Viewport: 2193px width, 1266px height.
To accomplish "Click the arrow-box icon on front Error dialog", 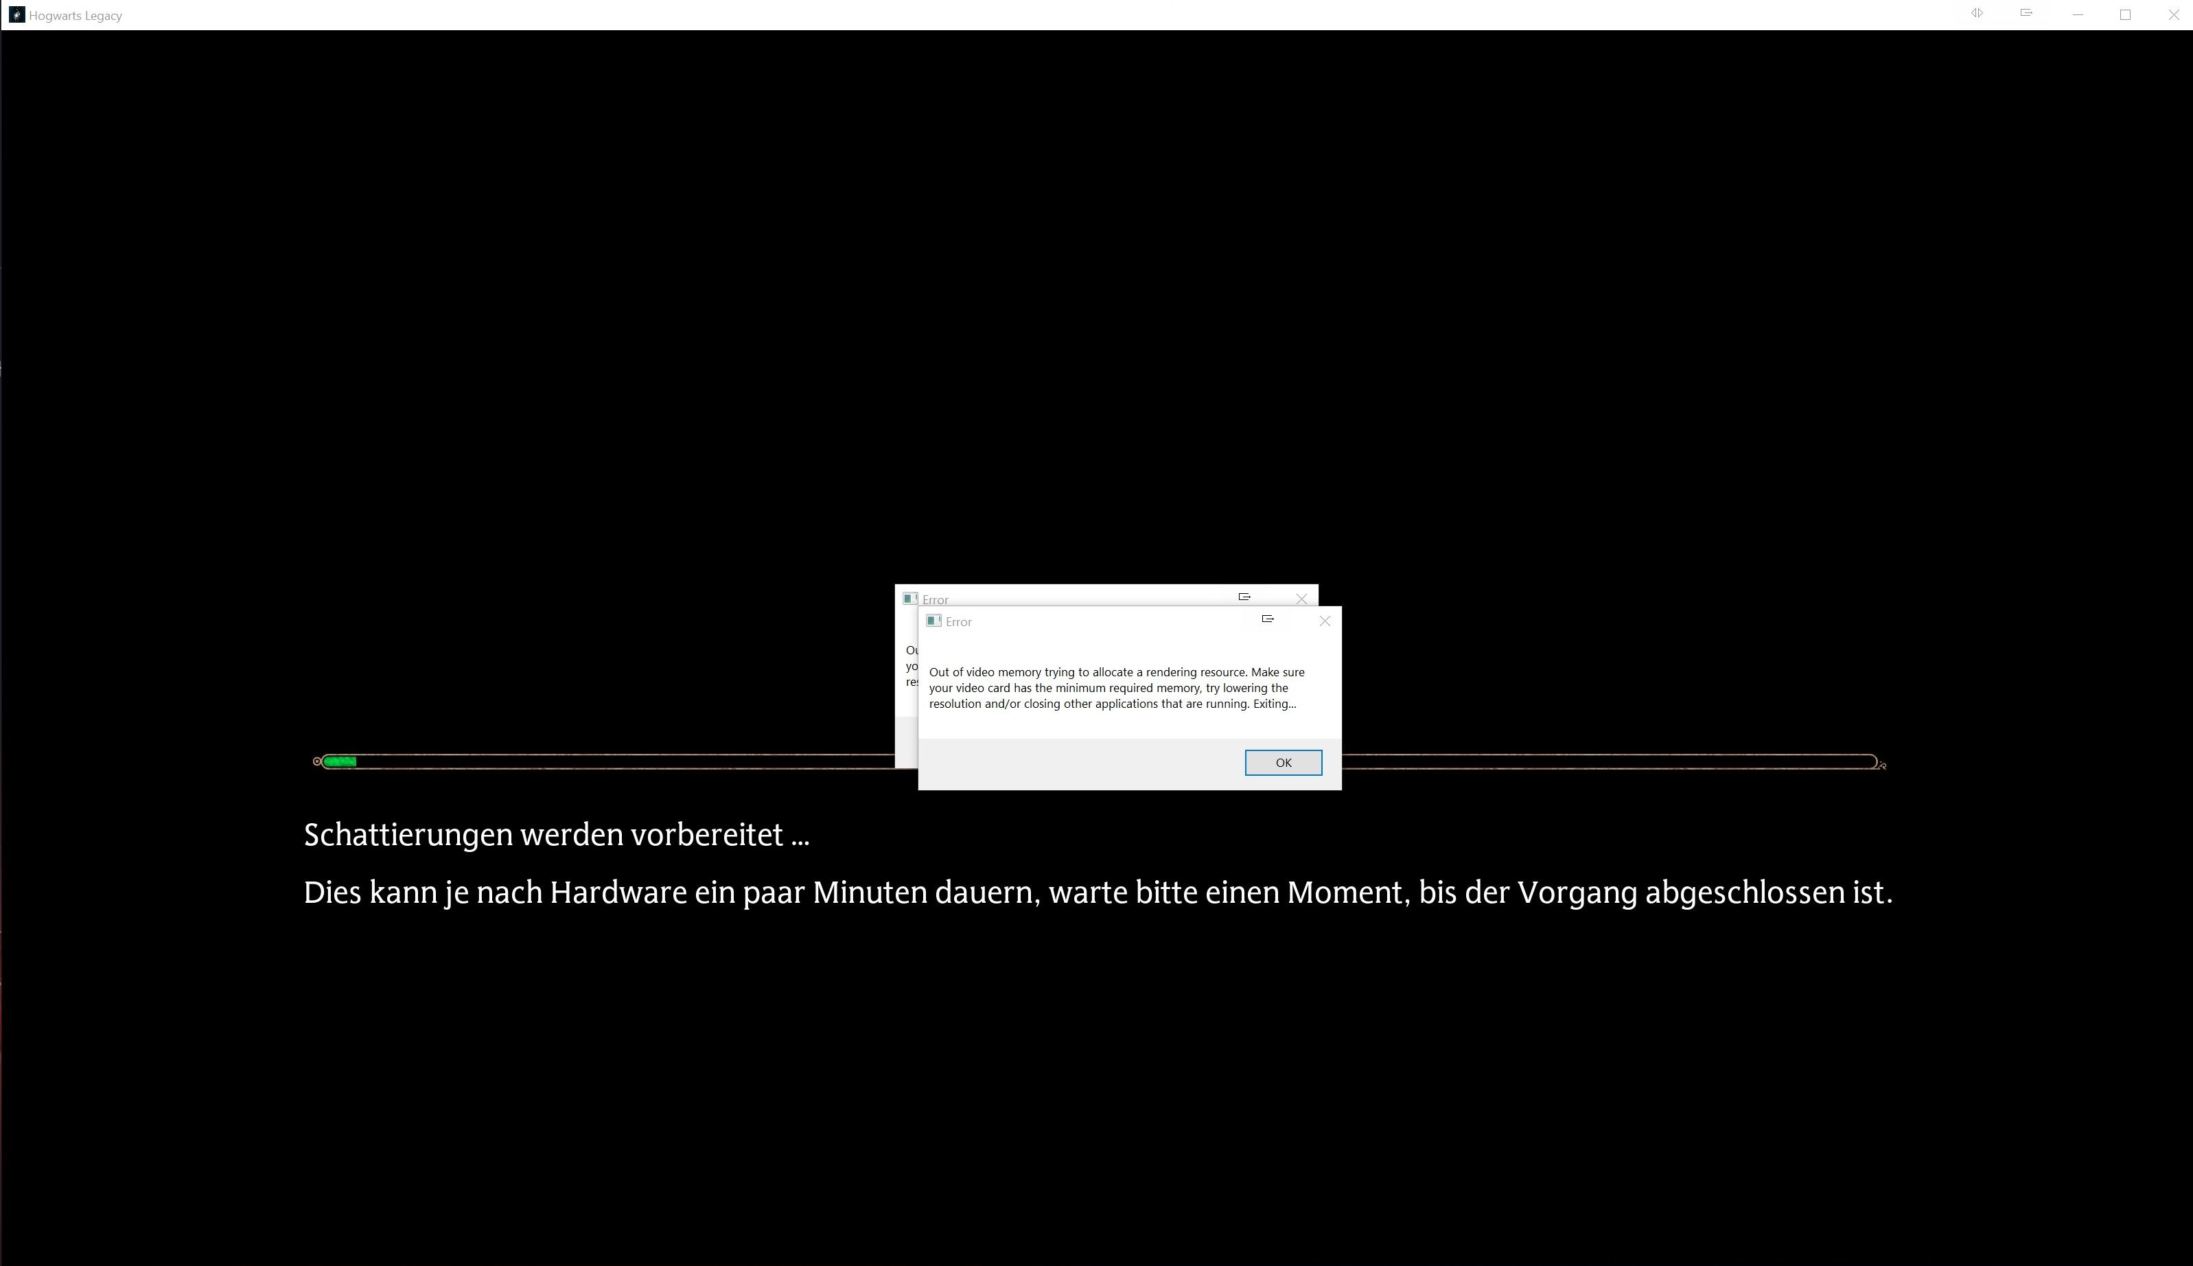I will (1267, 619).
